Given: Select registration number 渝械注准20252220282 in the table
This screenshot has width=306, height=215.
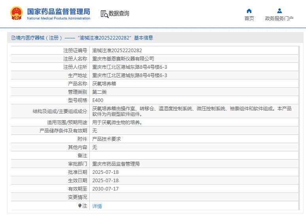Looking at the screenshot, I should tap(117, 51).
